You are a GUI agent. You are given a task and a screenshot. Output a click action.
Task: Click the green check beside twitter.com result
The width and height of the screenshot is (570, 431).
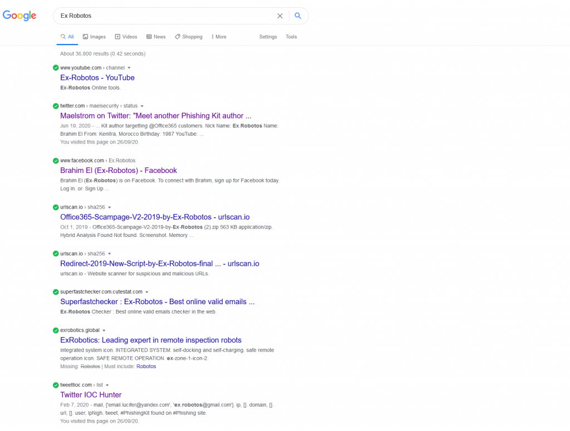click(56, 106)
